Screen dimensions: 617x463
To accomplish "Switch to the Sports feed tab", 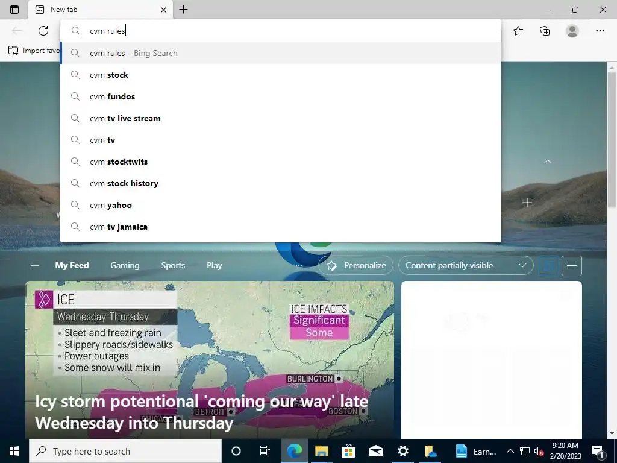I will (x=173, y=265).
